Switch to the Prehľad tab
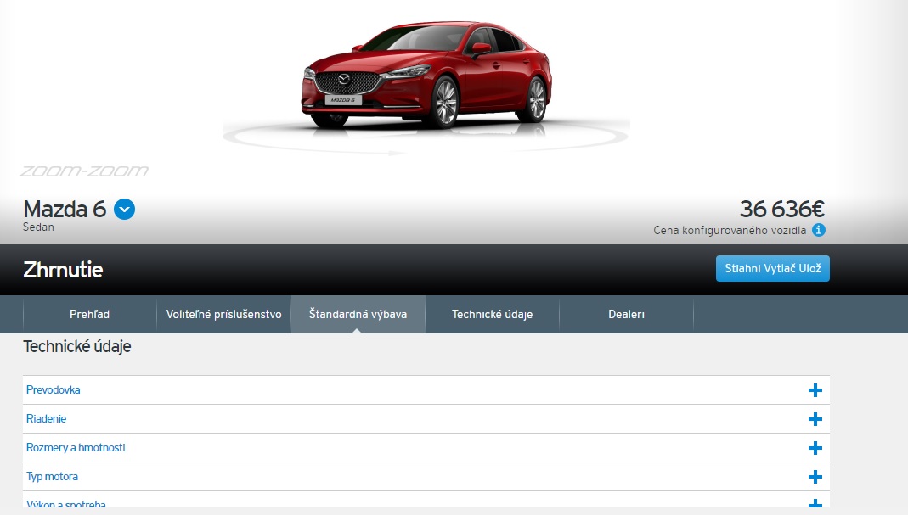908x515 pixels. [90, 314]
